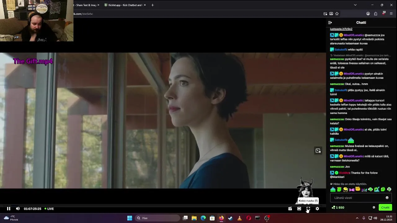Open OBS Studio from taskbar
Screen dimensions: 397x223
[x=267, y=218]
